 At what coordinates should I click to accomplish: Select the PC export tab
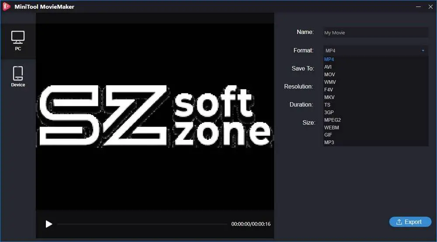(18, 41)
